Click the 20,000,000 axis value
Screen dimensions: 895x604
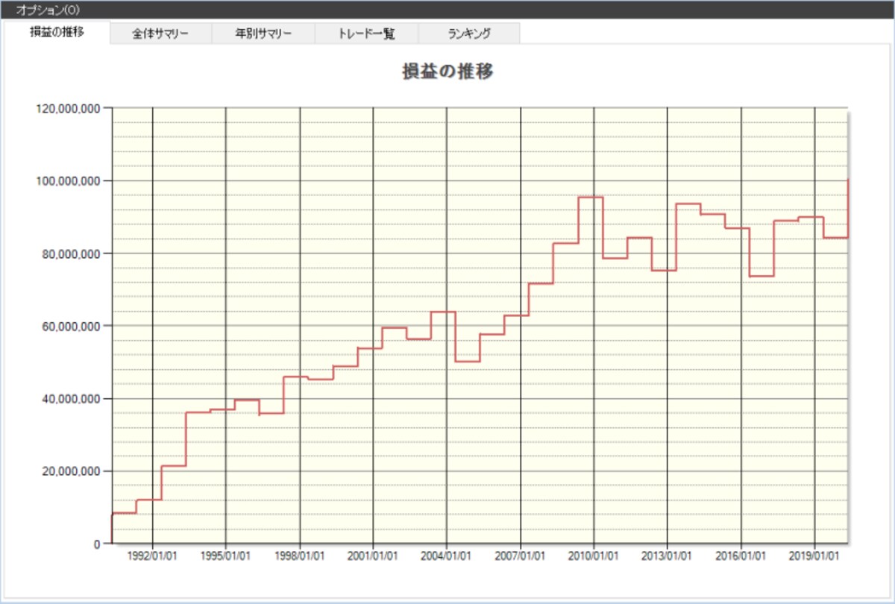pos(71,471)
